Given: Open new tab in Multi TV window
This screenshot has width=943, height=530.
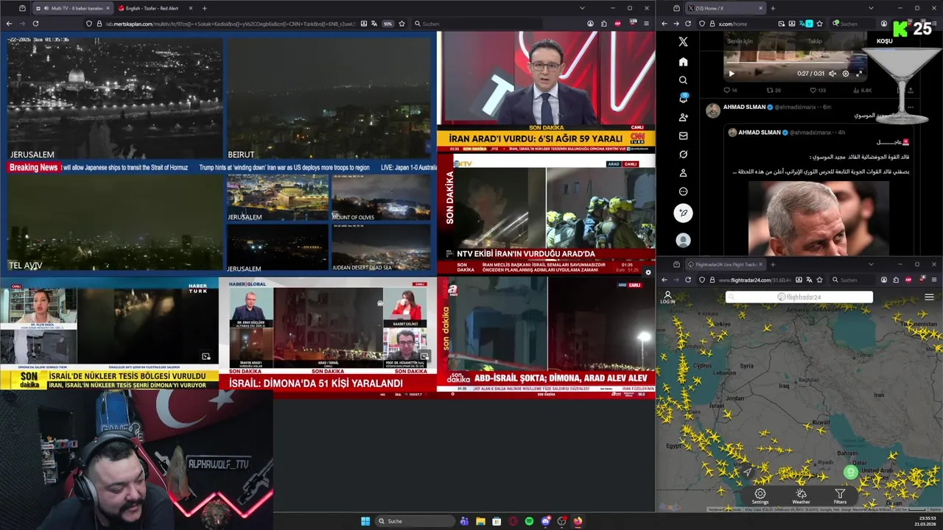Looking at the screenshot, I should click(204, 8).
